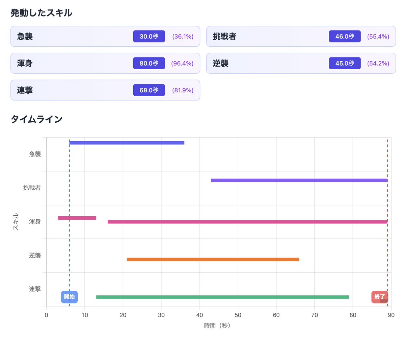This screenshot has height=337, width=405.
Task: Click the 急襲 skill card name
Action: pos(25,36)
